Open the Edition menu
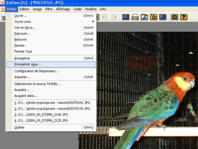The height and width of the screenshot is (149, 198). tap(25, 9)
